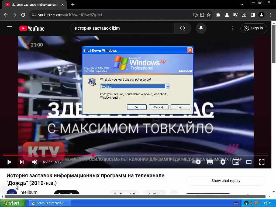Open browser extensions puzzle icon

(218, 15)
